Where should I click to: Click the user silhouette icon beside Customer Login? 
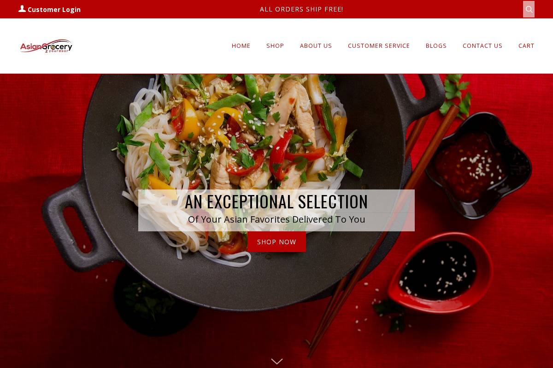click(22, 9)
